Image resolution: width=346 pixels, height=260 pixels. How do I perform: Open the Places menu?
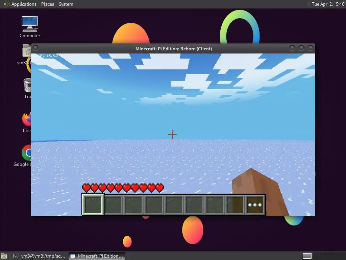point(47,4)
